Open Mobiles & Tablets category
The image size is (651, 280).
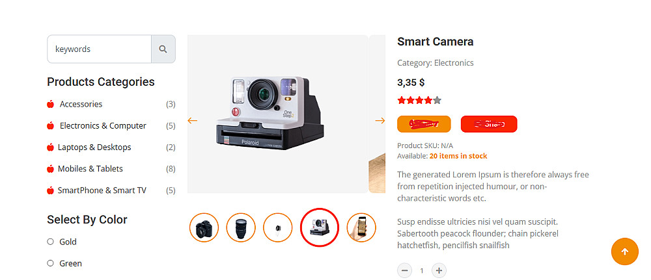pos(90,169)
